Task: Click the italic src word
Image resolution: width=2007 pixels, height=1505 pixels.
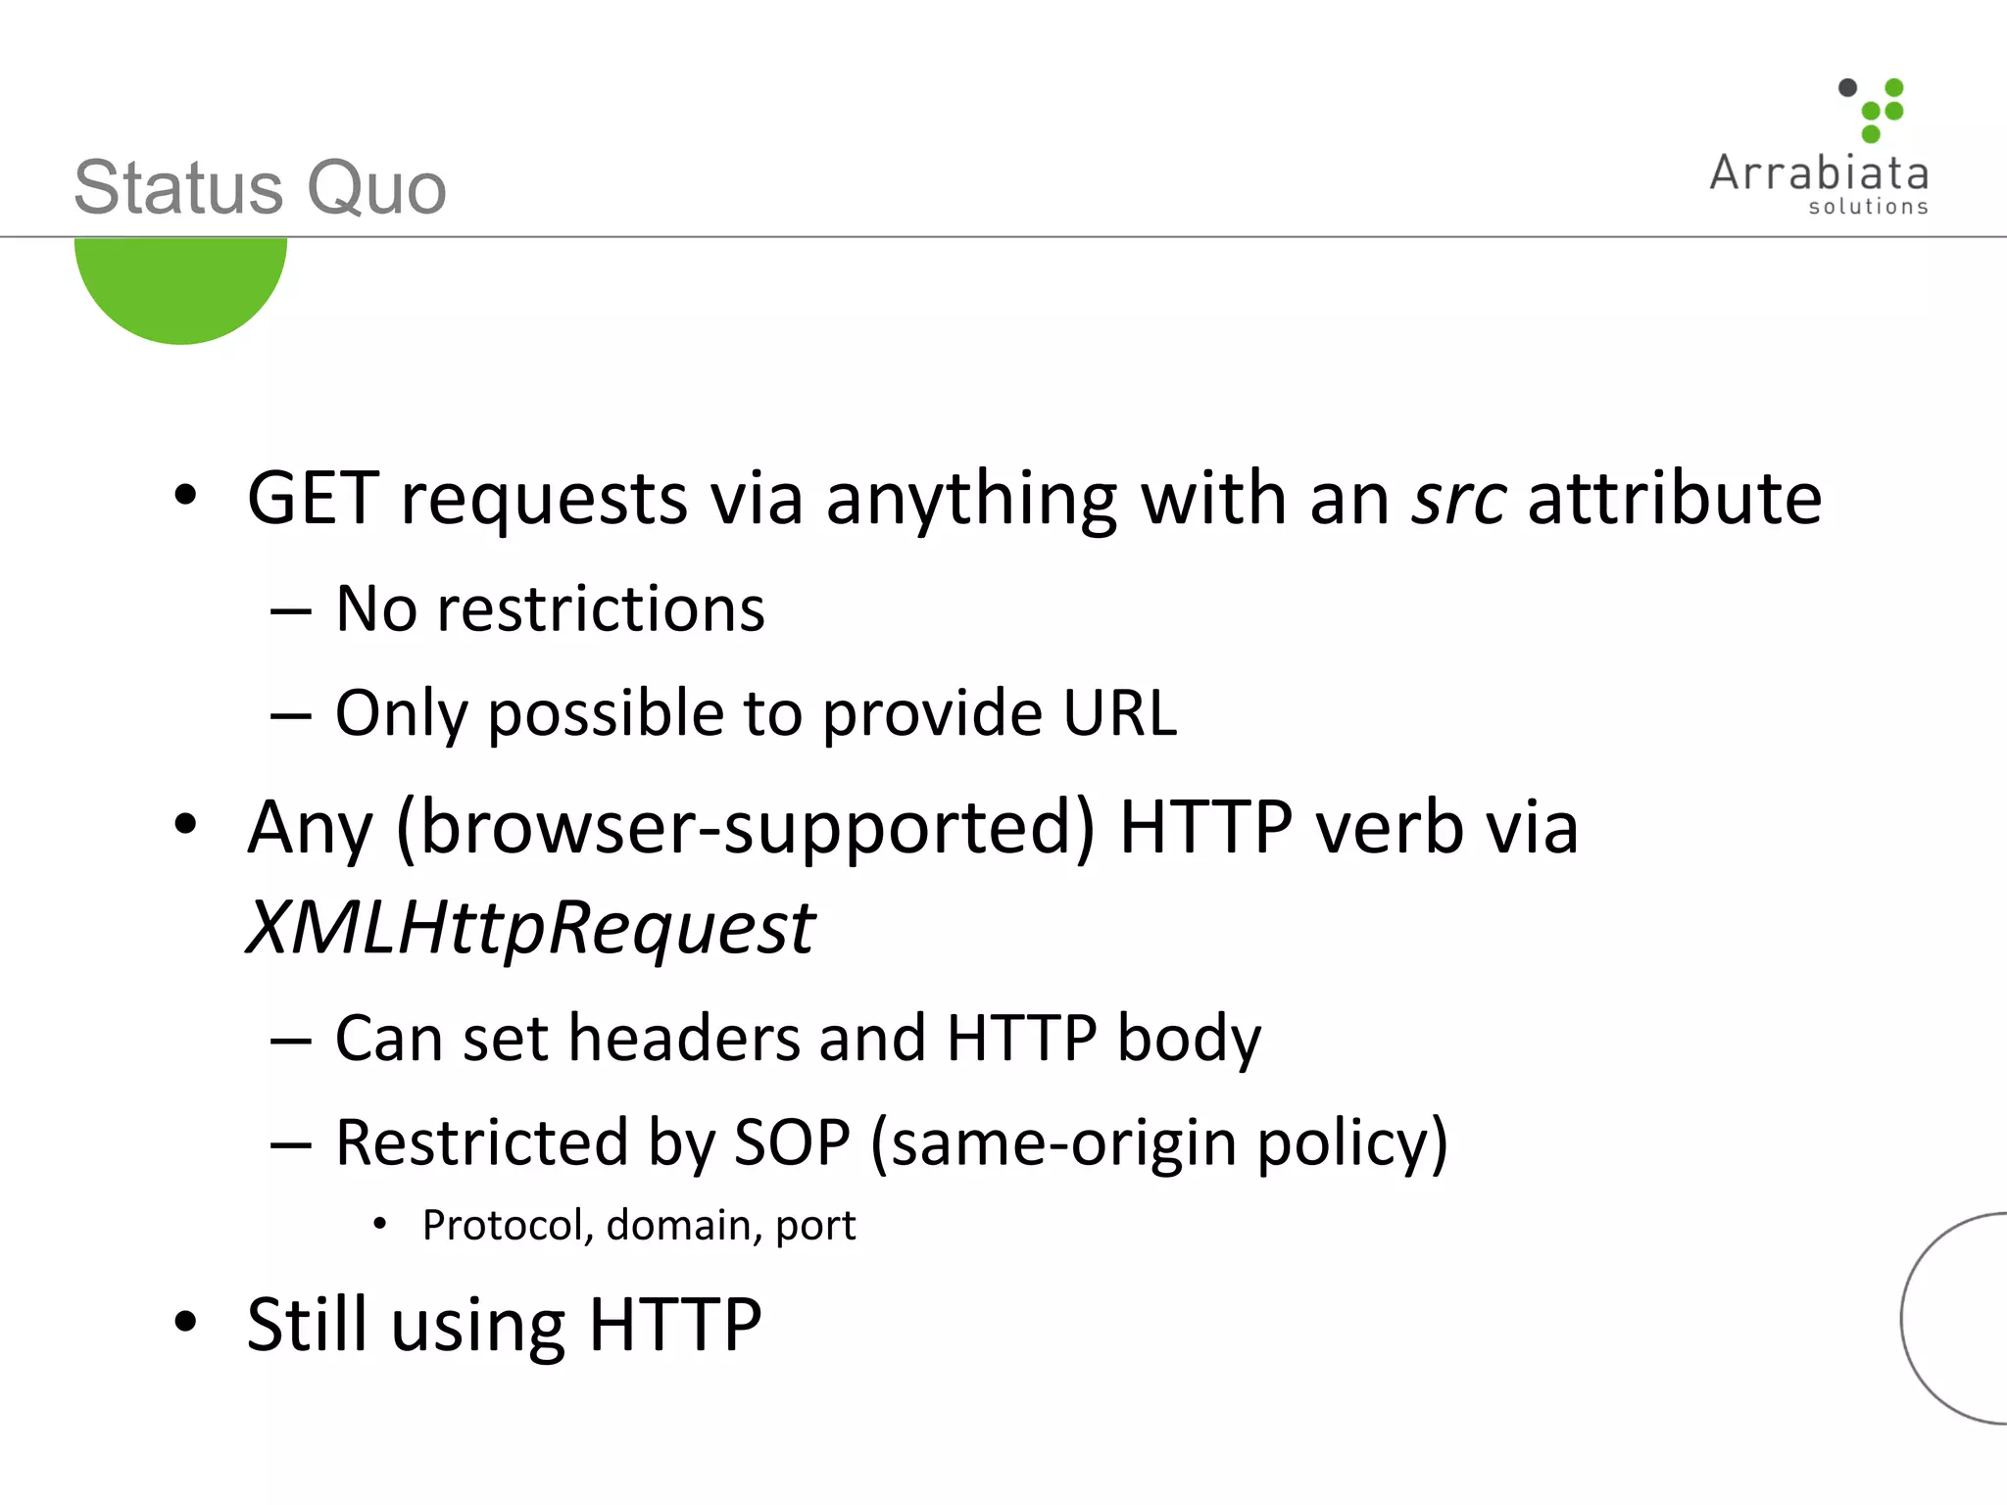Action: 1459,500
